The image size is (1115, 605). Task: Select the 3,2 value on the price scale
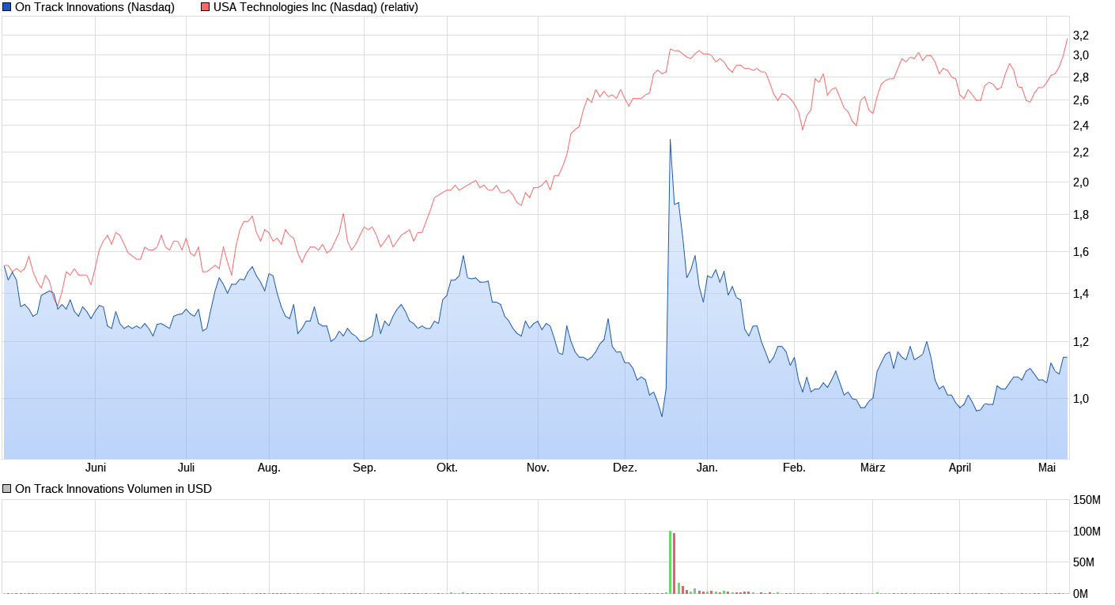[x=1080, y=35]
